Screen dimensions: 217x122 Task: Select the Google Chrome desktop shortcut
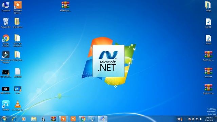click(6, 41)
